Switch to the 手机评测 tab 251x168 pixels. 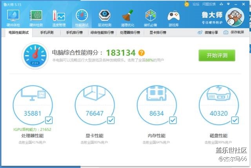pos(47,33)
